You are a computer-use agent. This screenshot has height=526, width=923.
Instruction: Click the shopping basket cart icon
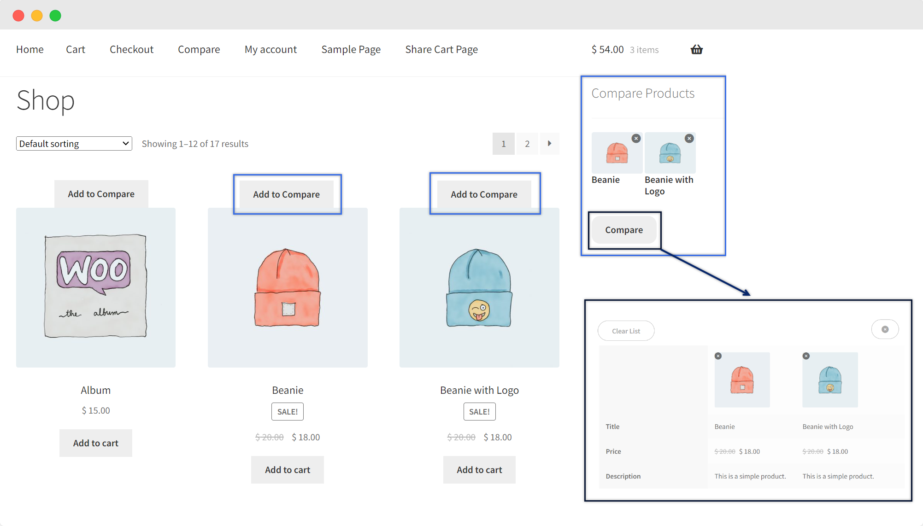[x=696, y=50]
